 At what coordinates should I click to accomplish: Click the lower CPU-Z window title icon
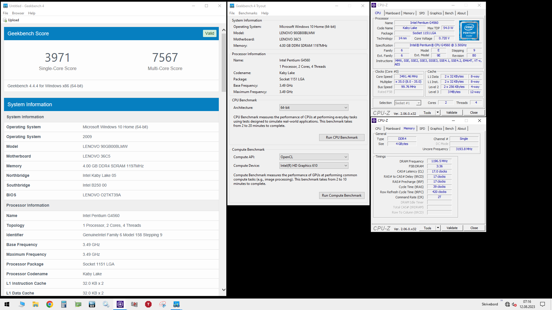pos(374,121)
